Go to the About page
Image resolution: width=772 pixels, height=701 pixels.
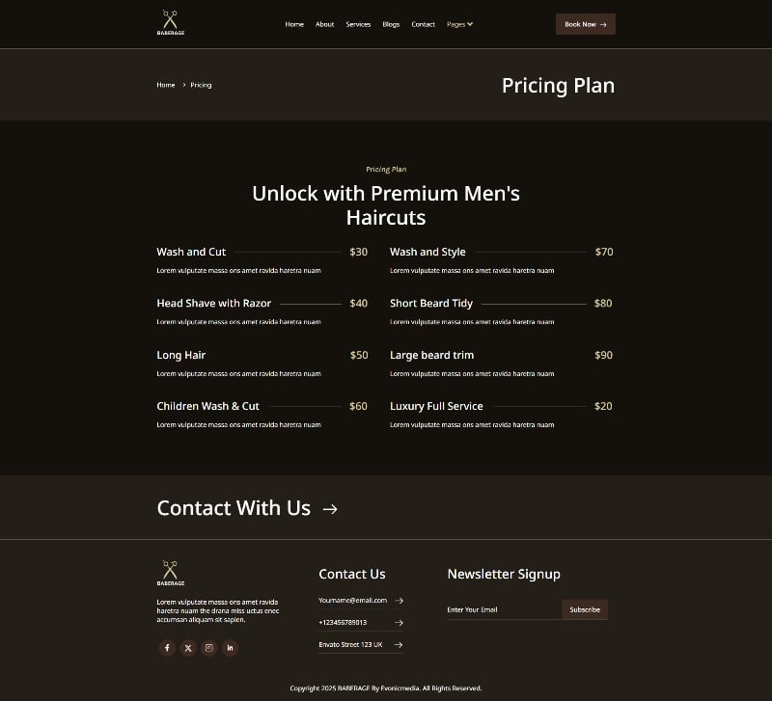[x=324, y=24]
